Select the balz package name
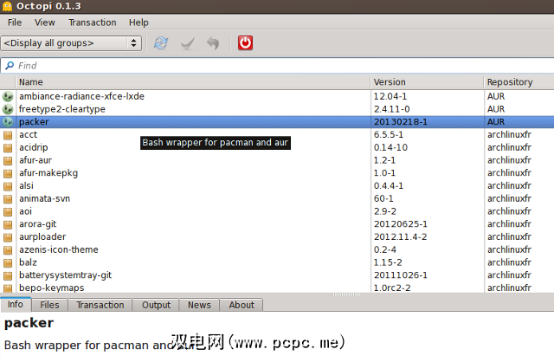This screenshot has height=362, width=554. pos(28,262)
